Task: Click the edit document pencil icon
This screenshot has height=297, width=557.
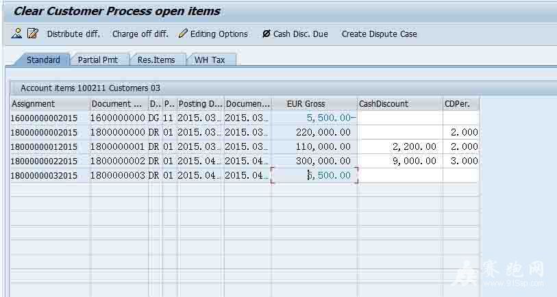Action: (x=33, y=34)
